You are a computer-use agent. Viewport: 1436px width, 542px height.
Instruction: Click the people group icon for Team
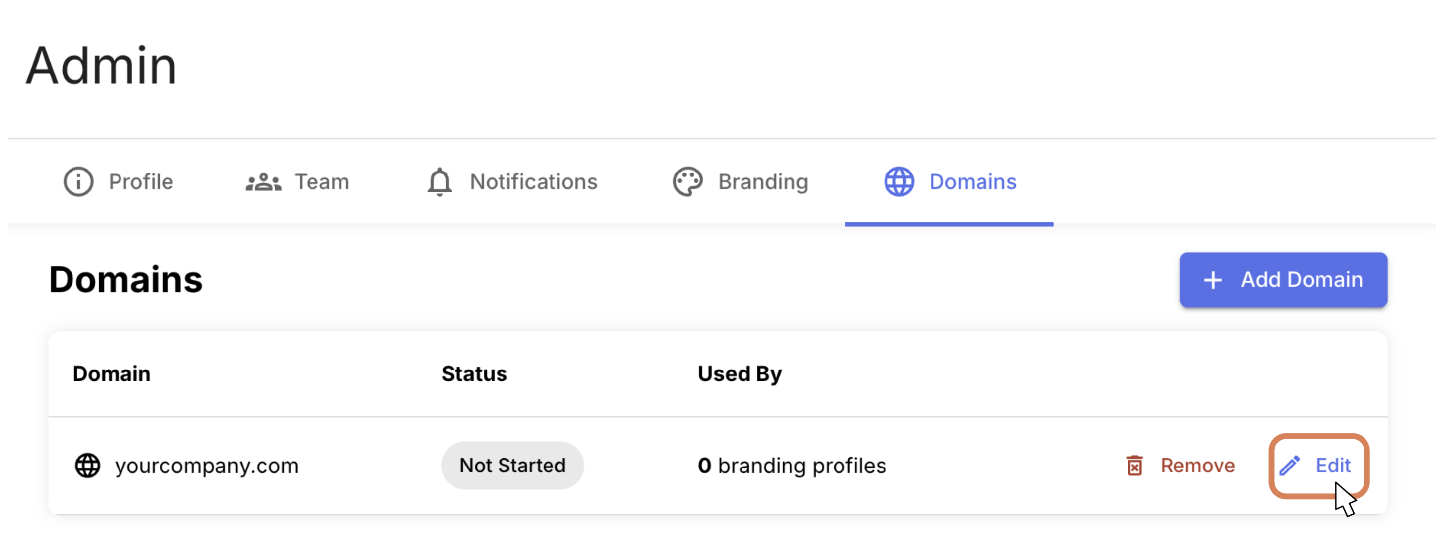coord(263,182)
